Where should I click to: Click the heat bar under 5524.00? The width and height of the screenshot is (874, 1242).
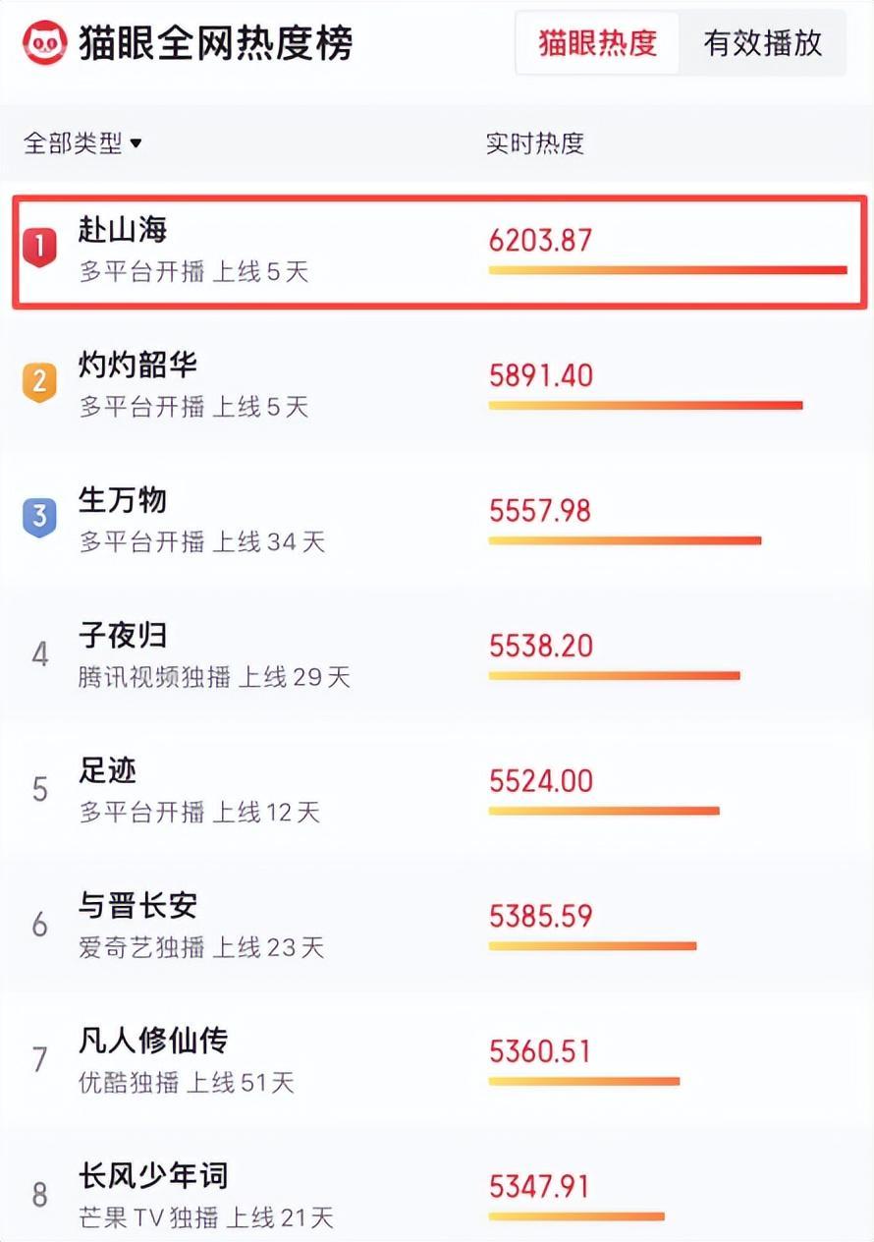point(604,811)
